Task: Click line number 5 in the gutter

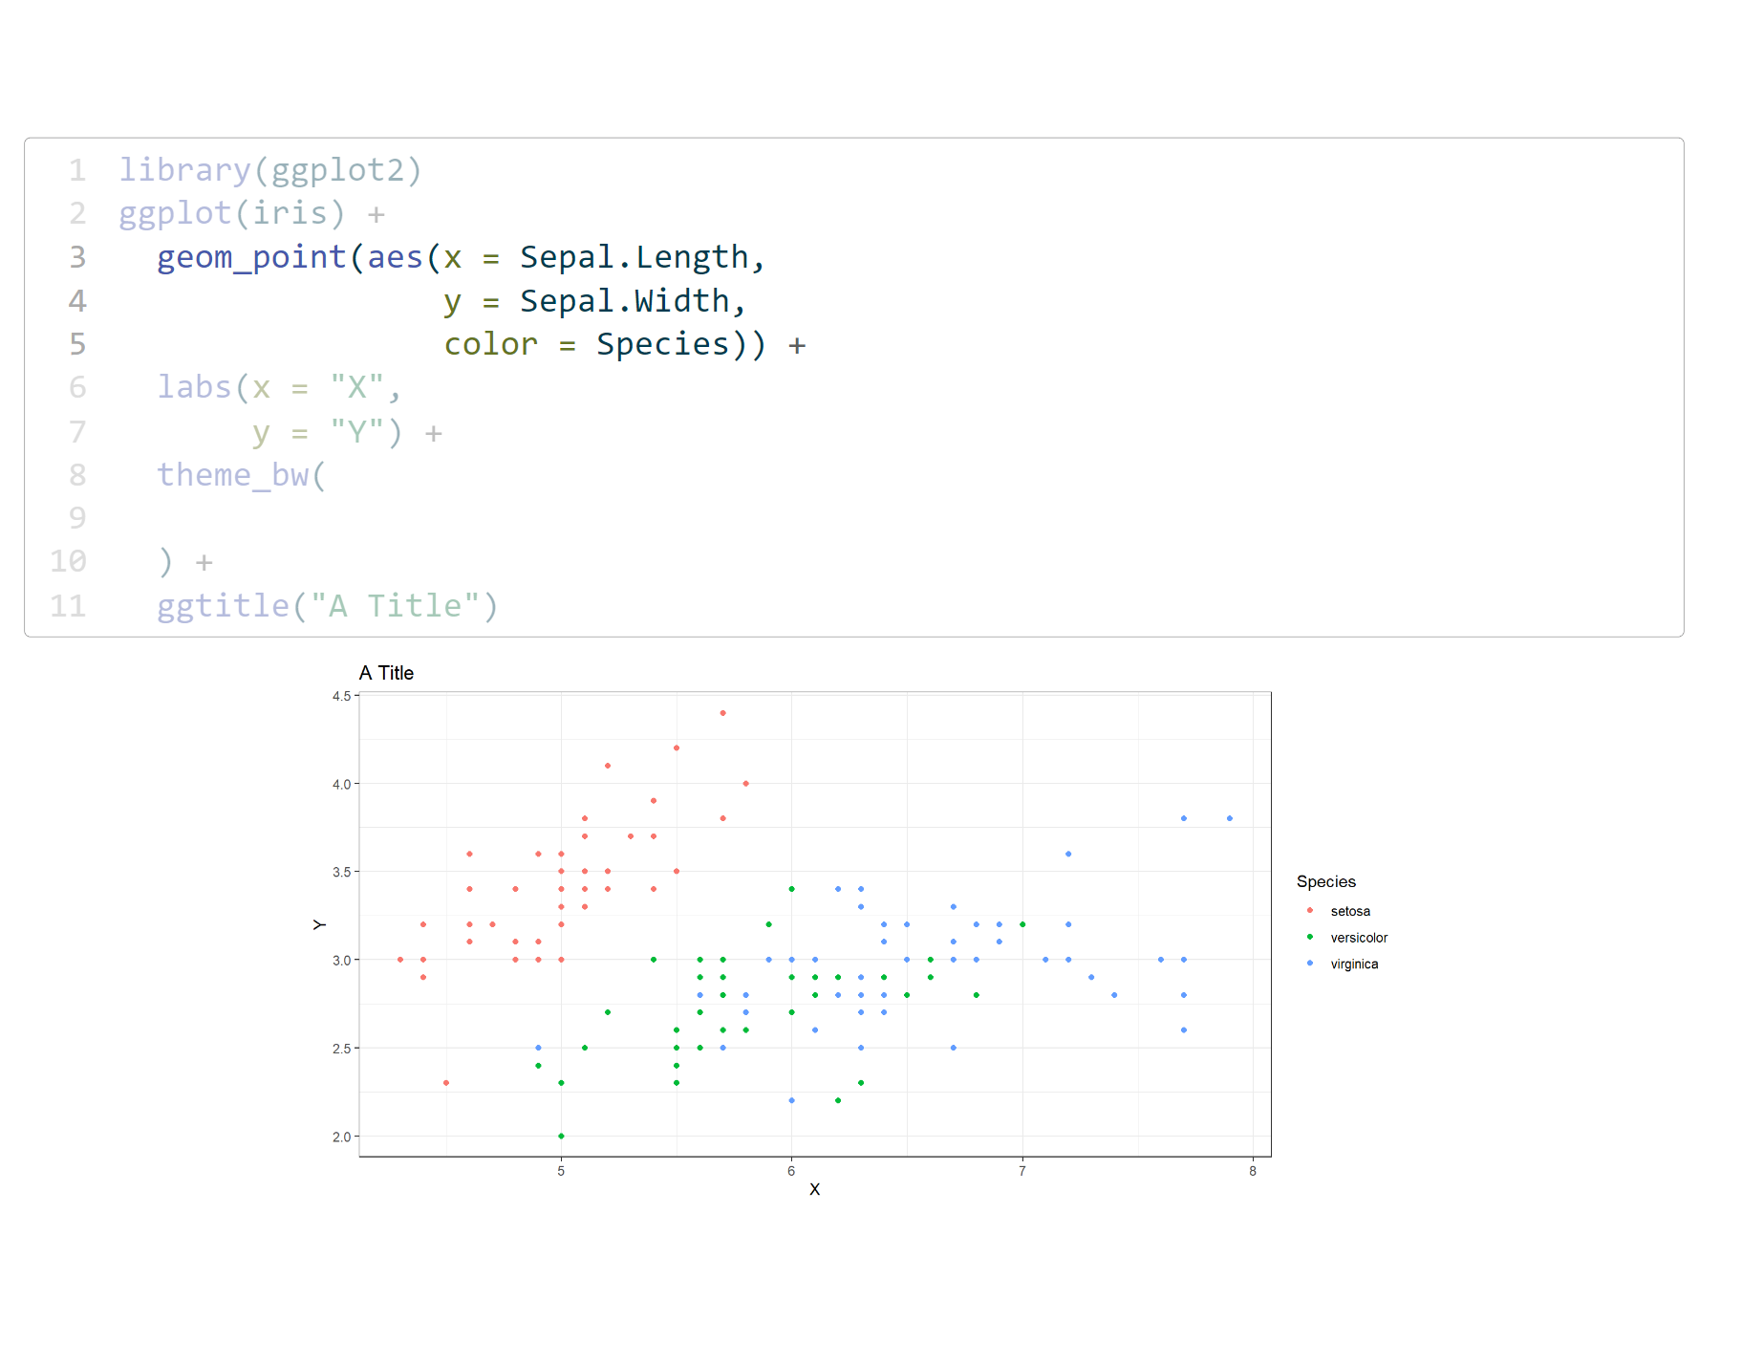Action: 77,344
